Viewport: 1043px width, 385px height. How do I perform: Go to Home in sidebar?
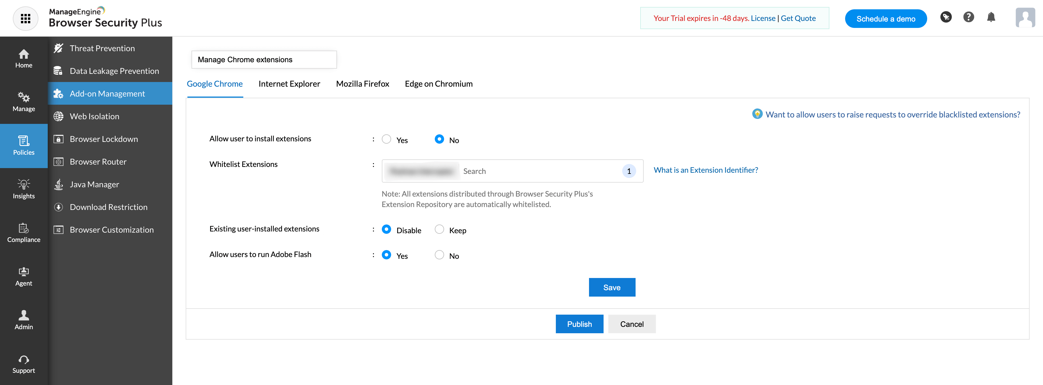[24, 59]
